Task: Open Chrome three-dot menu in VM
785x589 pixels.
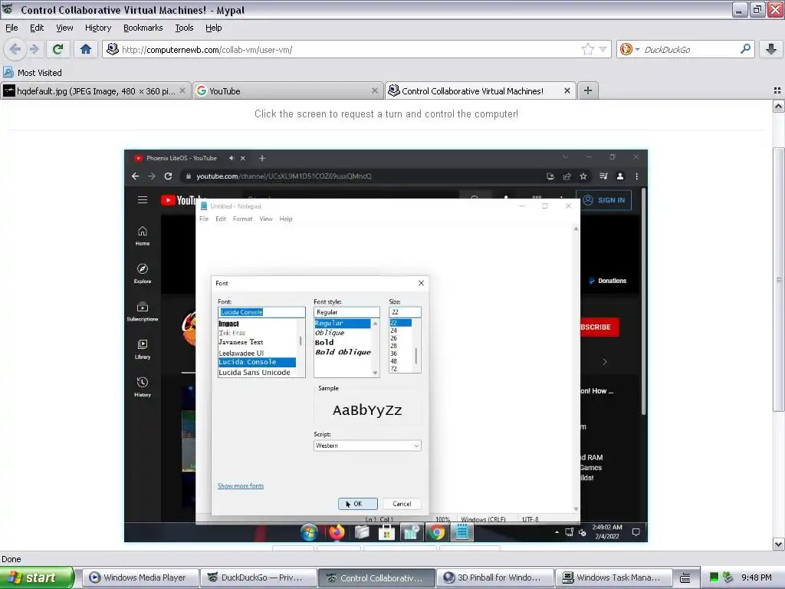Action: 637,176
